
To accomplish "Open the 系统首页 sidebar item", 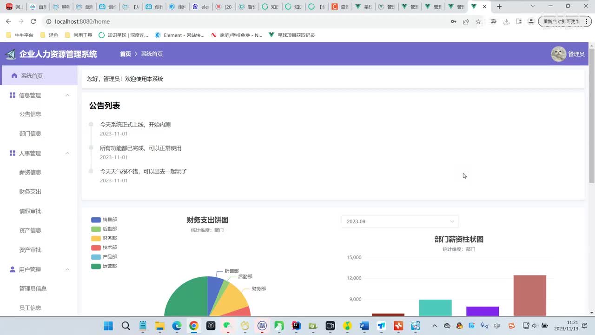I will (39, 75).
